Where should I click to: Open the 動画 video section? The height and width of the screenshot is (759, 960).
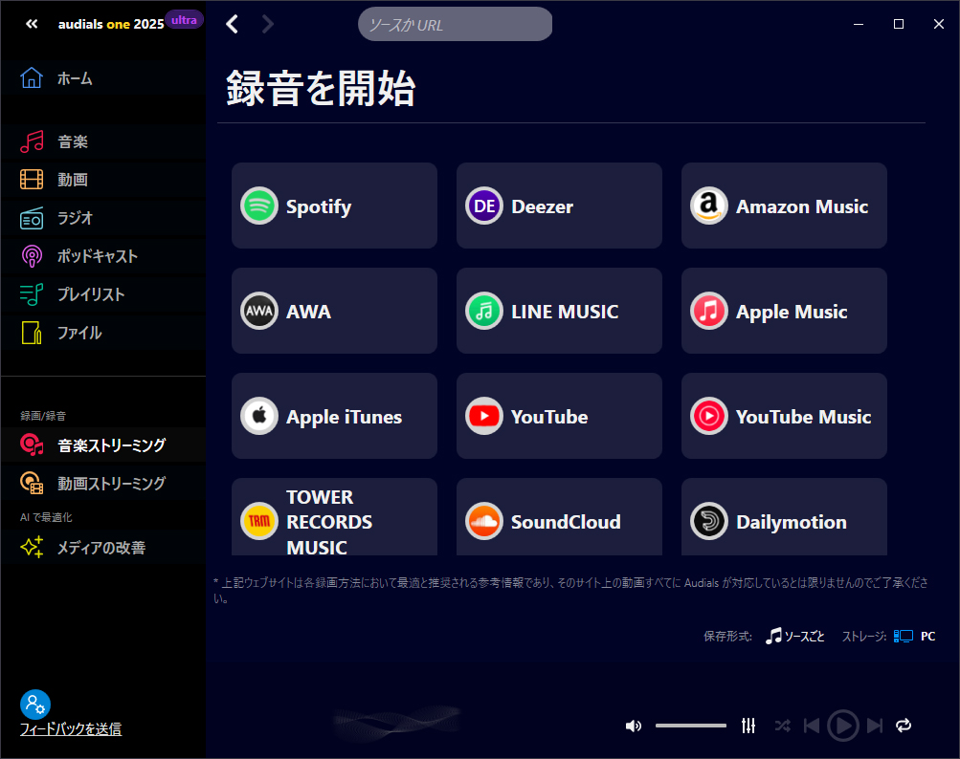102,180
